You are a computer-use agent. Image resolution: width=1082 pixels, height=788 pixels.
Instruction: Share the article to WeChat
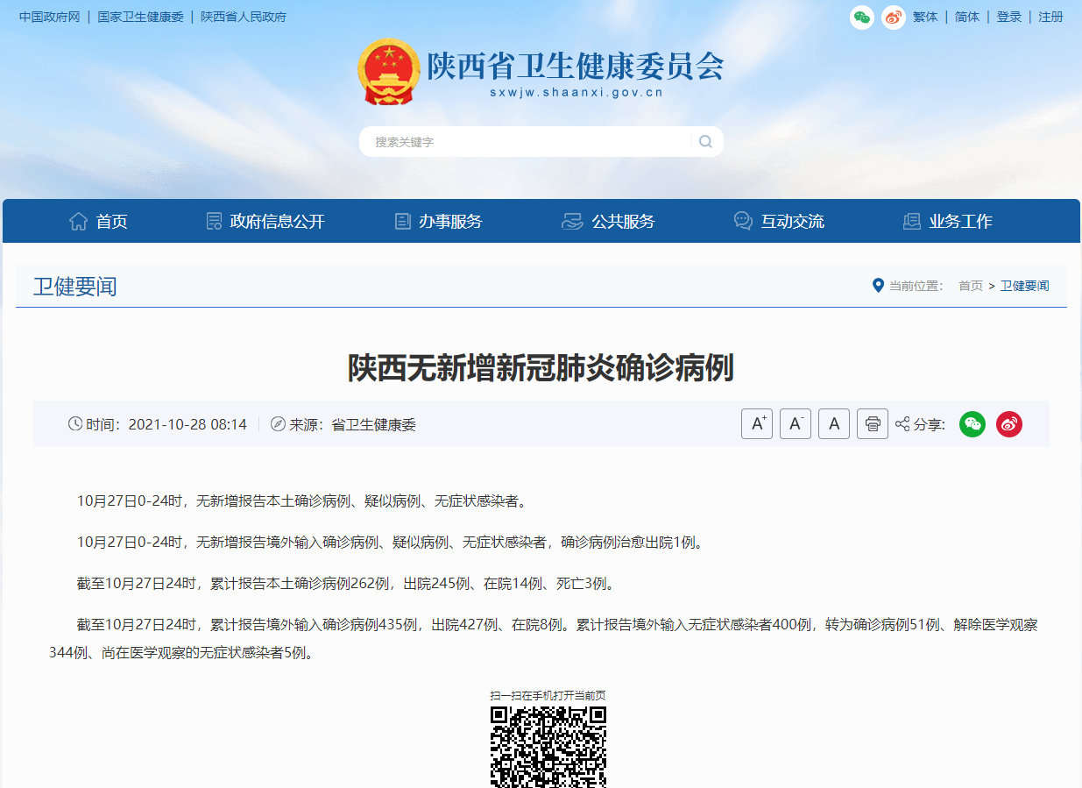(972, 423)
